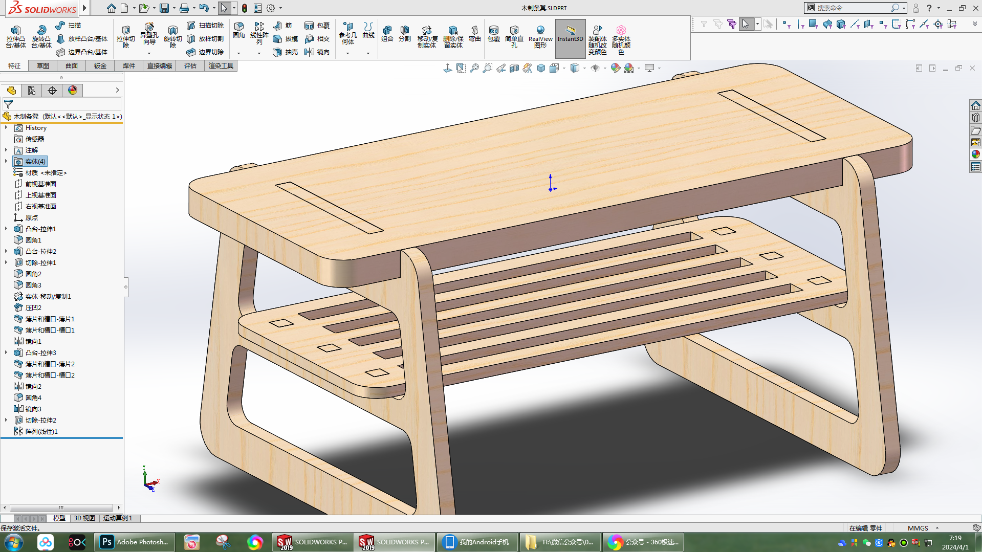This screenshot has width=982, height=552.
Task: Click the 运动算例1 motion study tab
Action: (x=118, y=518)
